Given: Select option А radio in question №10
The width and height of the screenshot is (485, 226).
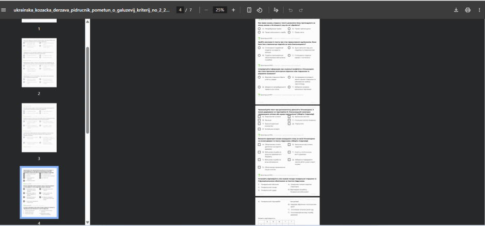Looking at the screenshot, I should pyautogui.click(x=259, y=77).
